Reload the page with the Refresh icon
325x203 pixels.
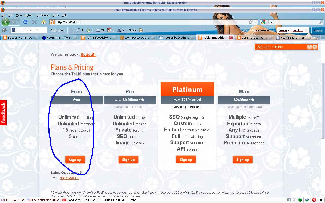[25, 22]
